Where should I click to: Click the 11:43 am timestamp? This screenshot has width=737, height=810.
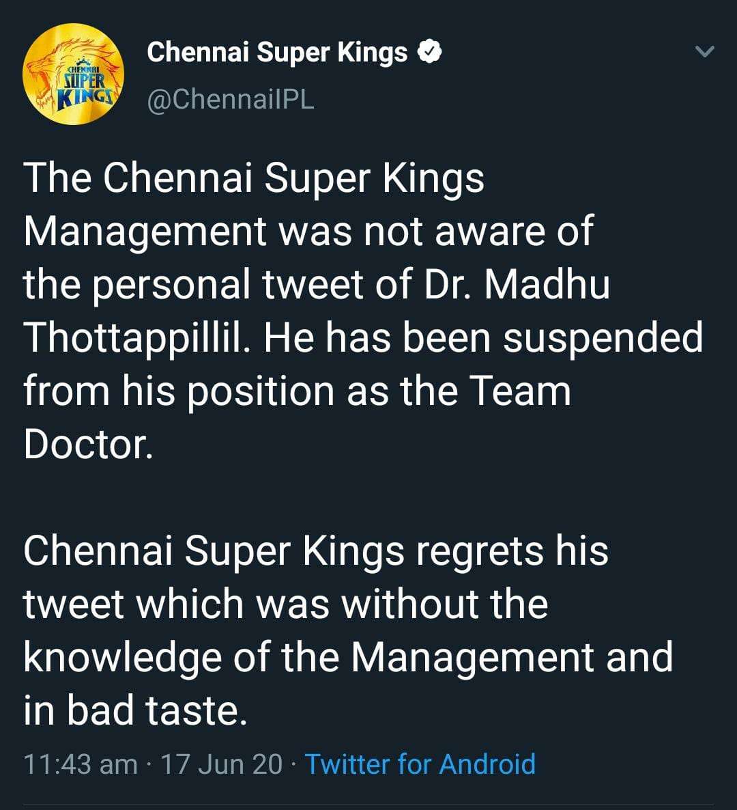[x=81, y=764]
